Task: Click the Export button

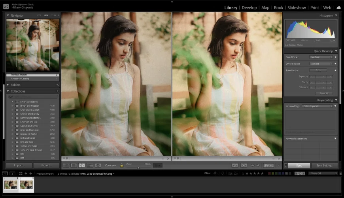Action: click(x=46, y=165)
